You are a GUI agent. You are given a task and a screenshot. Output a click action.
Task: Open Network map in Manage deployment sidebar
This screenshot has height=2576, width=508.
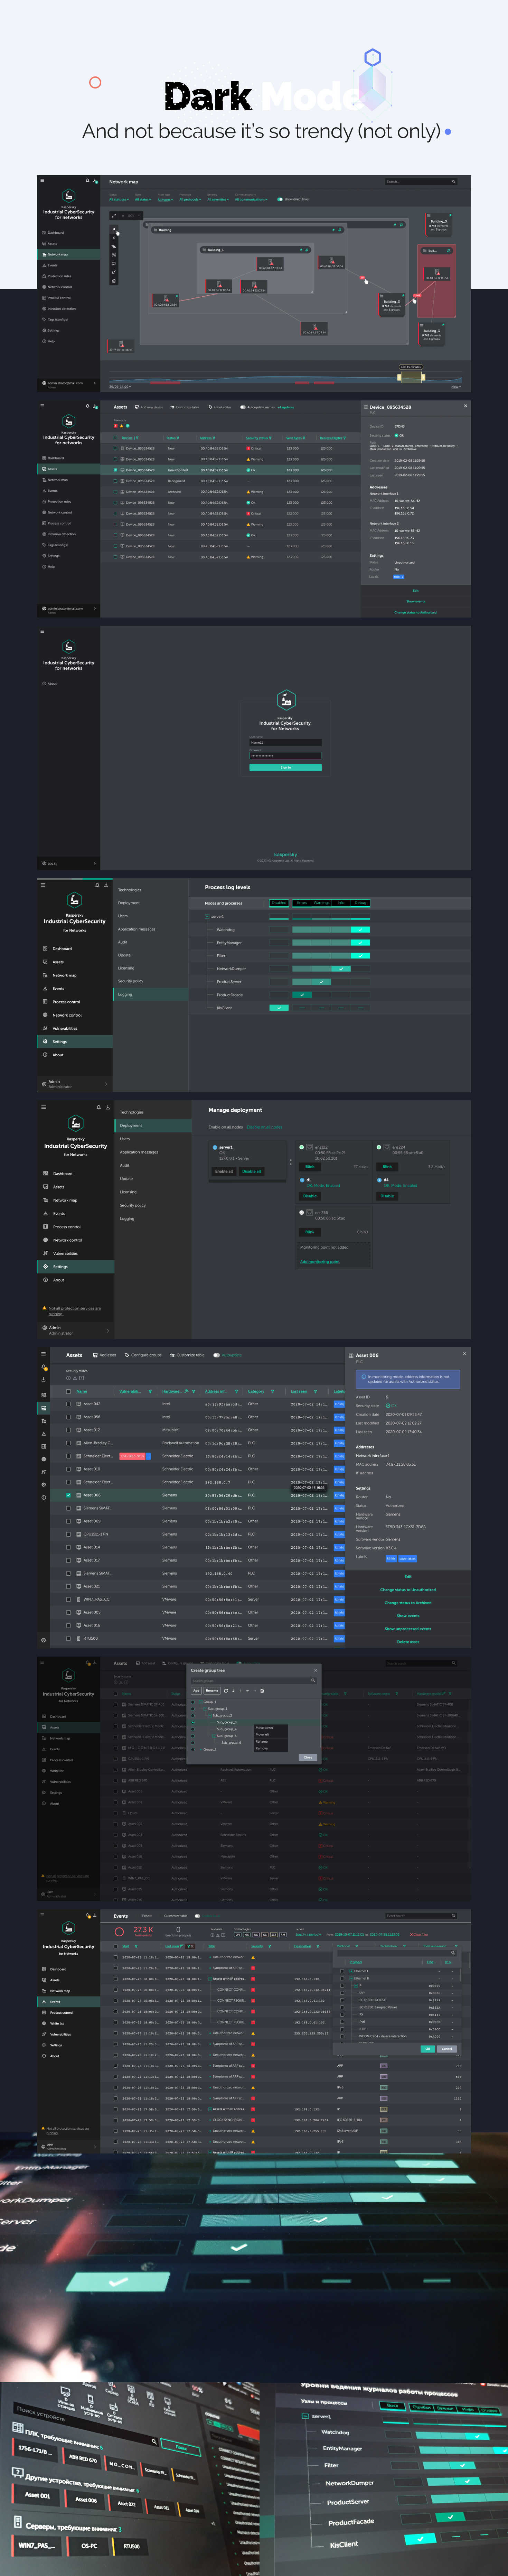76,1200
